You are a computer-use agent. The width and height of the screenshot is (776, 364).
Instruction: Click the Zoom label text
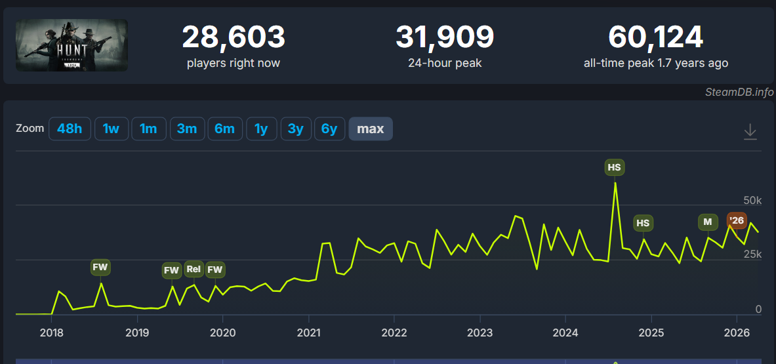click(30, 129)
